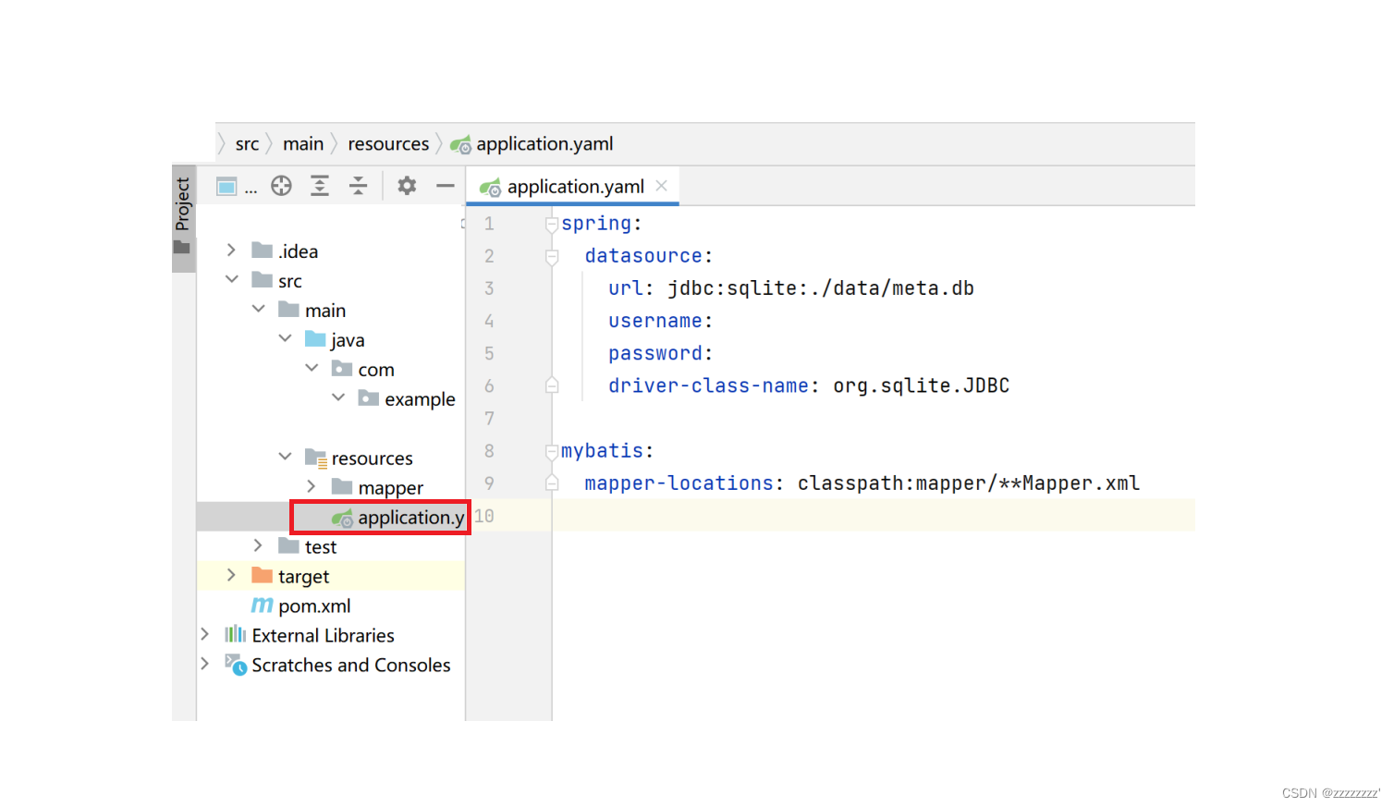Collapse the example package chevron
The height and width of the screenshot is (807, 1394).
338,398
